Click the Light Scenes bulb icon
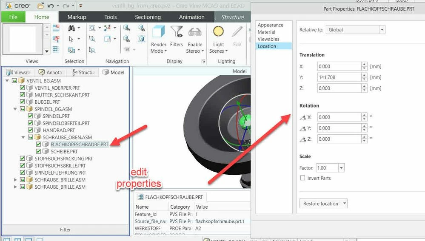This screenshot has height=241, width=425. click(218, 31)
